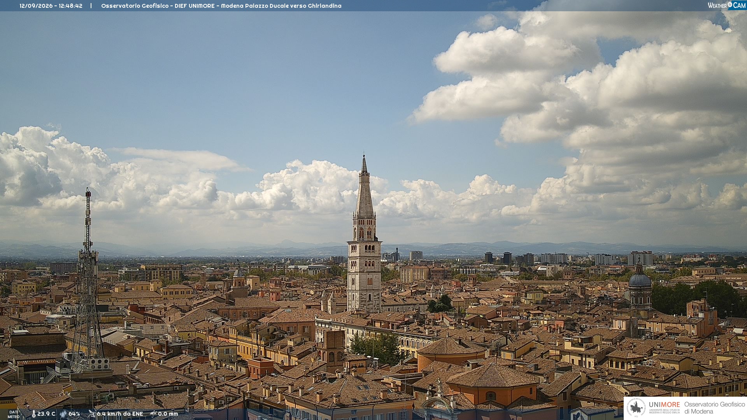747x420 pixels.
Task: Click the 23.9 C temperature reading
Action: [46, 414]
